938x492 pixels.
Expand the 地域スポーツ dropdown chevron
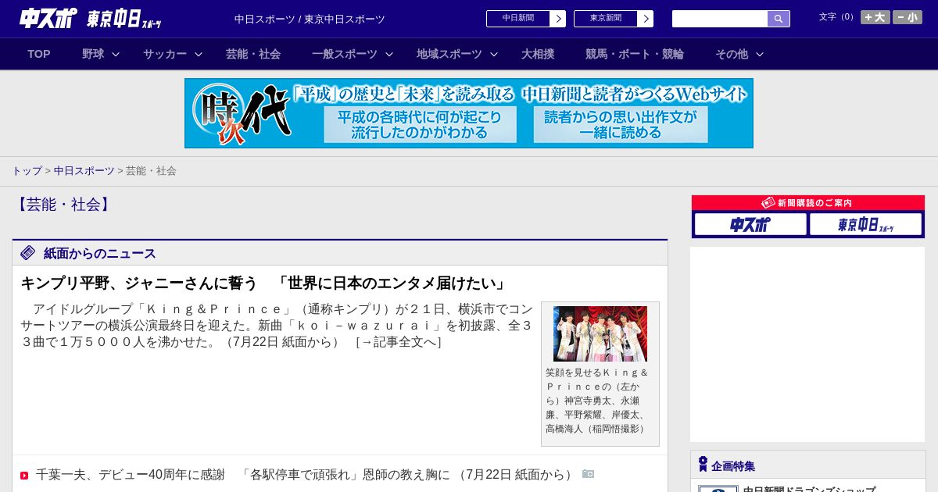click(x=494, y=54)
